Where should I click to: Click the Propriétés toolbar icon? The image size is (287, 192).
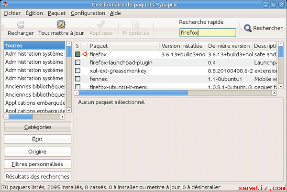(x=136, y=25)
